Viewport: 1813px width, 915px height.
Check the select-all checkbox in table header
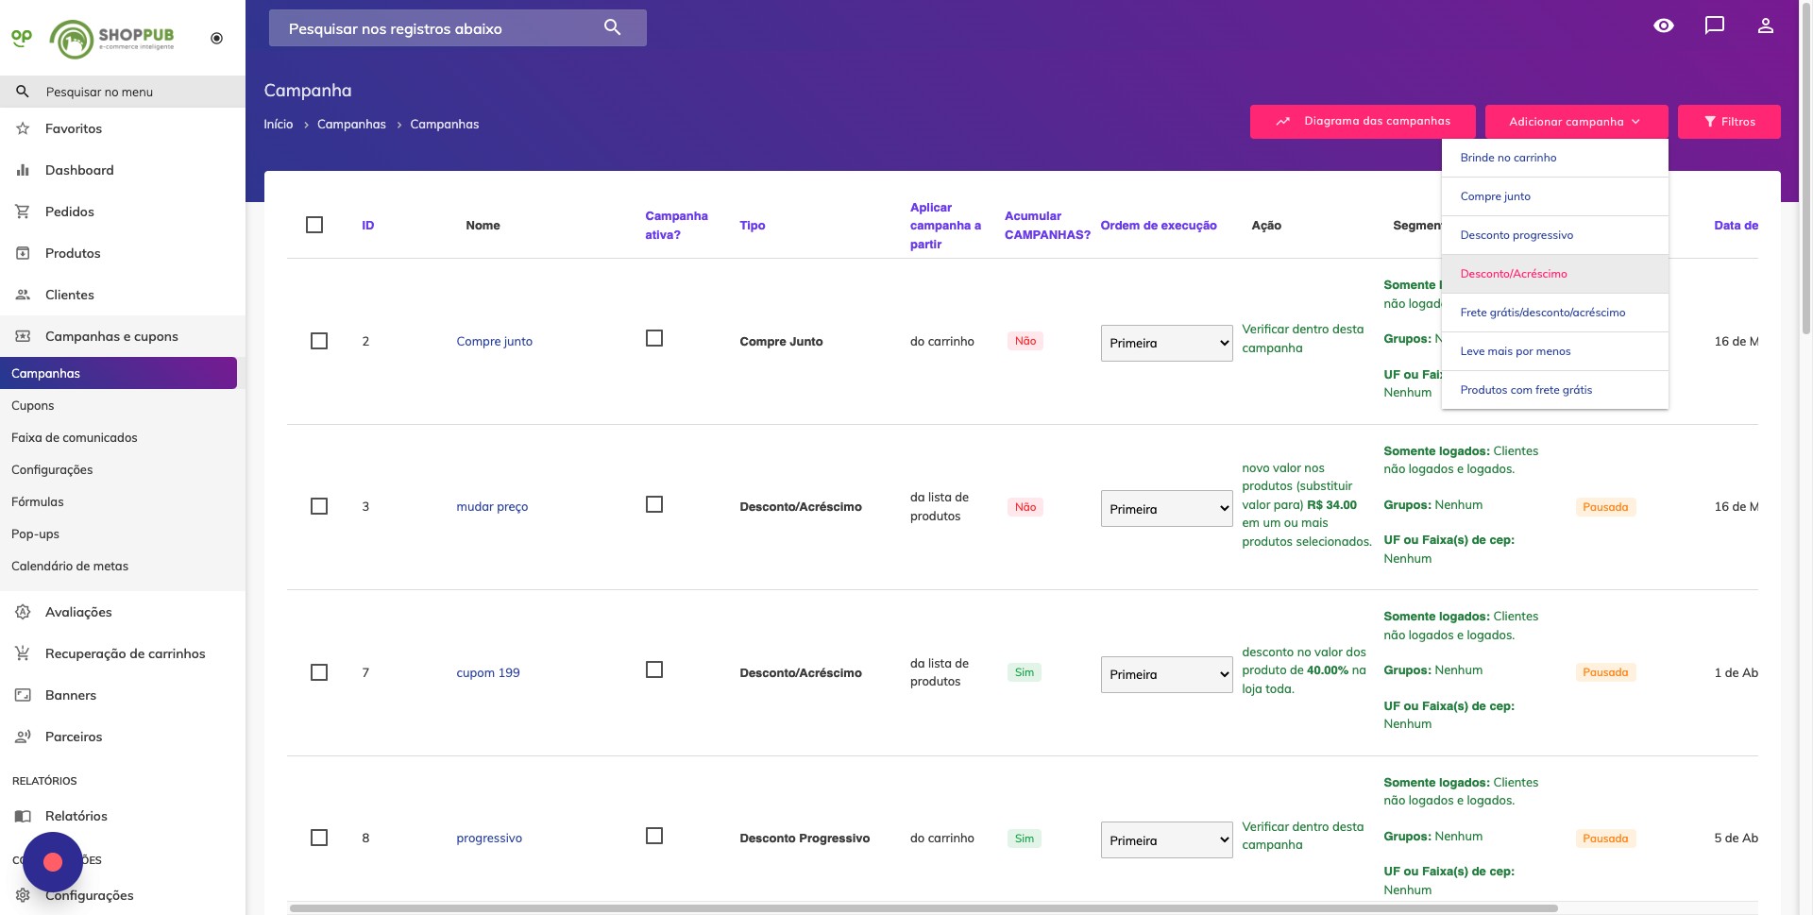point(314,225)
